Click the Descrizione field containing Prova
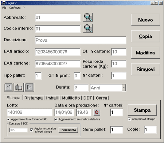The height and width of the screenshot is (143, 164). [81, 40]
